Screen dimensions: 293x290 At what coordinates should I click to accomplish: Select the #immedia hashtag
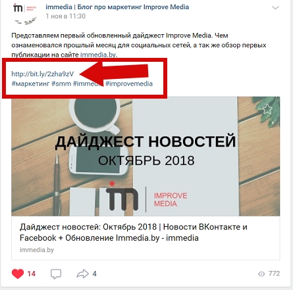pos(88,84)
